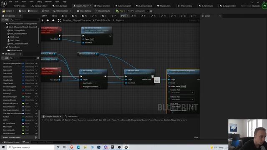Collapse CameraBoom component tree
267x150 pixels.
pos(5,47)
